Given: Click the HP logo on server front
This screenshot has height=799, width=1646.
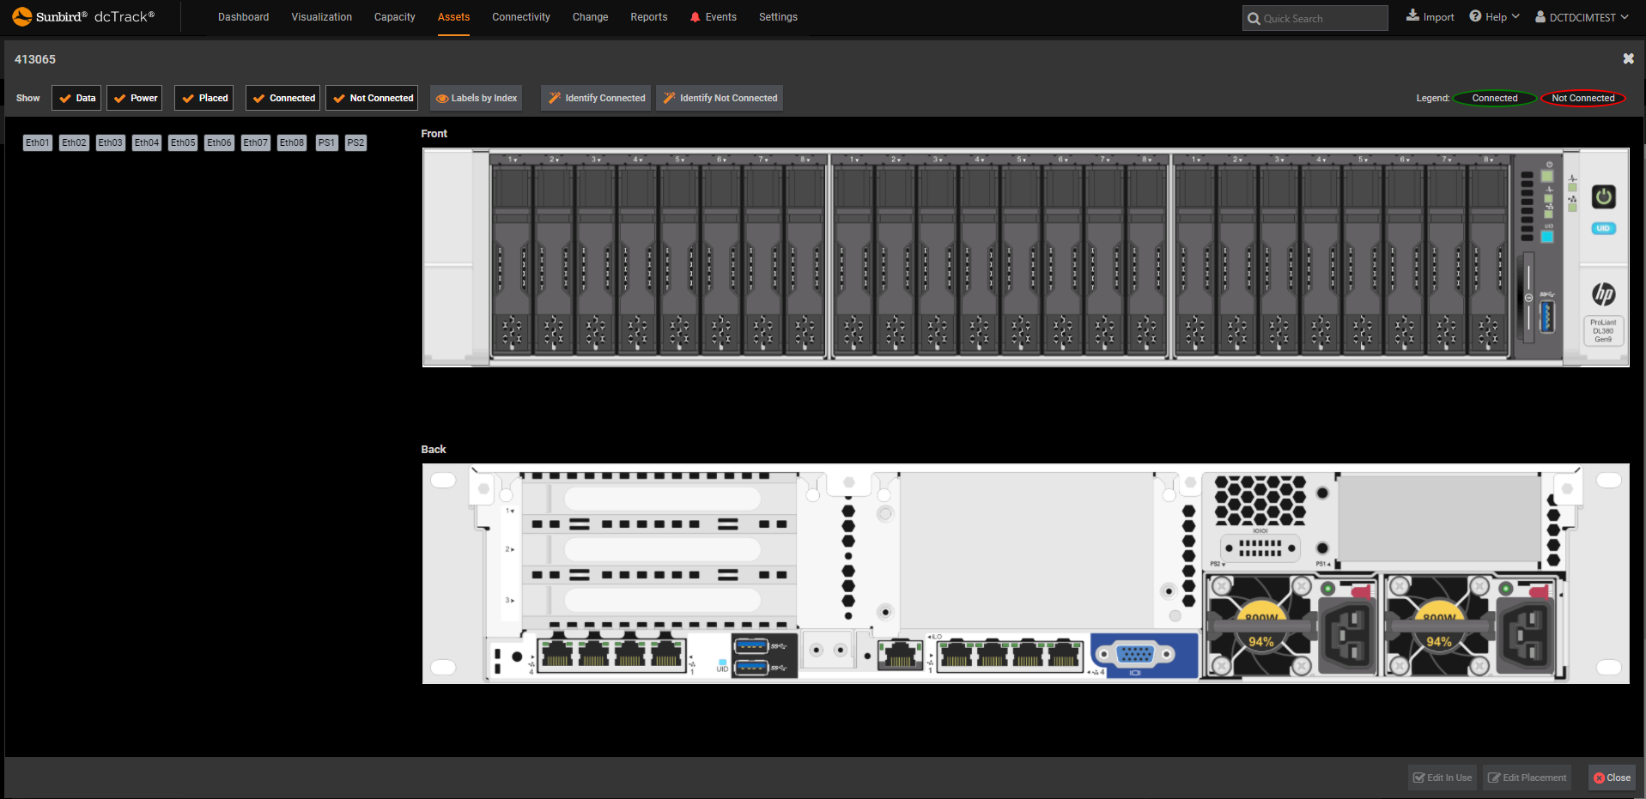Looking at the screenshot, I should point(1603,294).
